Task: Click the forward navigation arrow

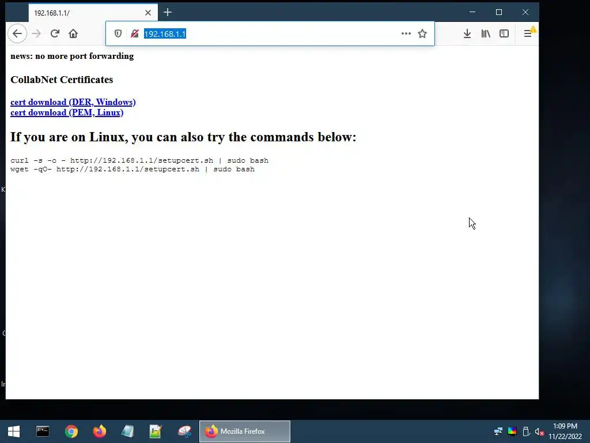Action: click(x=36, y=33)
